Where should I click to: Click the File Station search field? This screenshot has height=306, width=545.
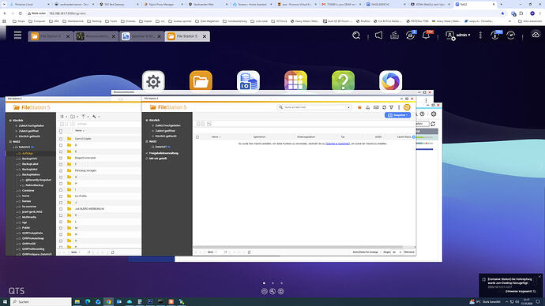point(314,107)
